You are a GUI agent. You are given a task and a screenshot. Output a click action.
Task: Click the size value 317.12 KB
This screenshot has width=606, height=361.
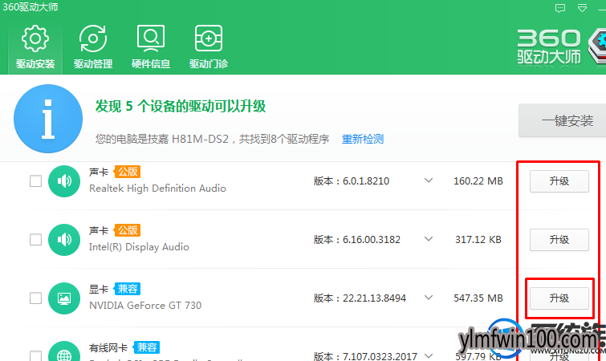[x=478, y=240]
